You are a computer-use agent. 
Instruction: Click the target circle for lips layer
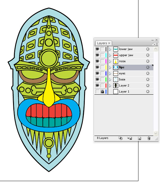[x=148, y=67]
